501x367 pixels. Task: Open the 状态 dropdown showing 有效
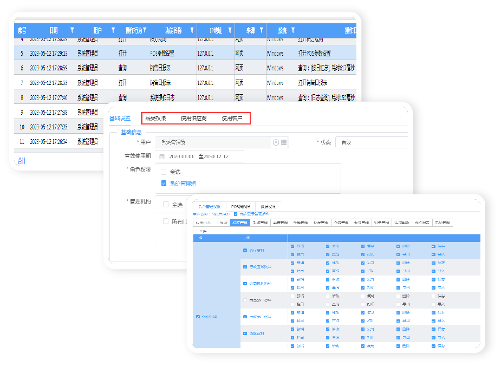click(371, 142)
